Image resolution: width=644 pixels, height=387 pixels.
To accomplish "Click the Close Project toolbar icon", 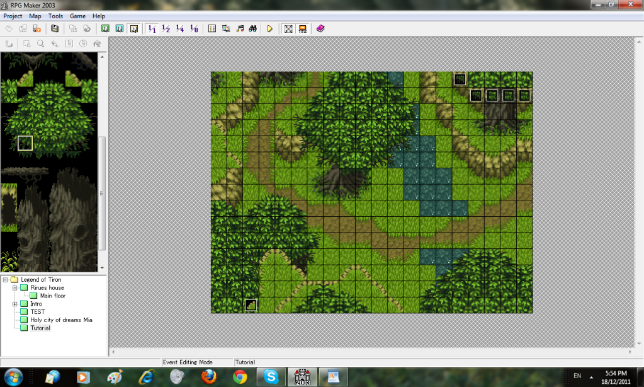I will coord(37,28).
